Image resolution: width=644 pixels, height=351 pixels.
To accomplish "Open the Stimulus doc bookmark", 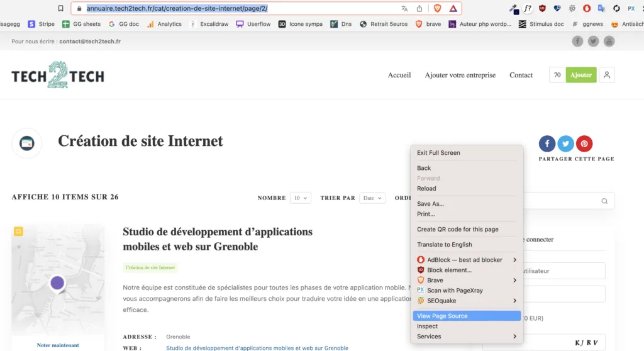I will pyautogui.click(x=541, y=24).
